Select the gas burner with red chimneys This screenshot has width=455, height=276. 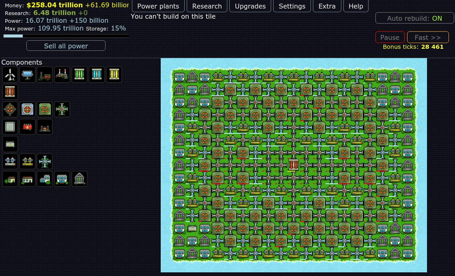tap(62, 75)
